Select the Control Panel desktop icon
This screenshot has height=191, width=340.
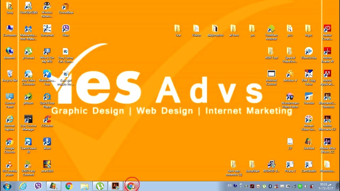click(x=10, y=101)
